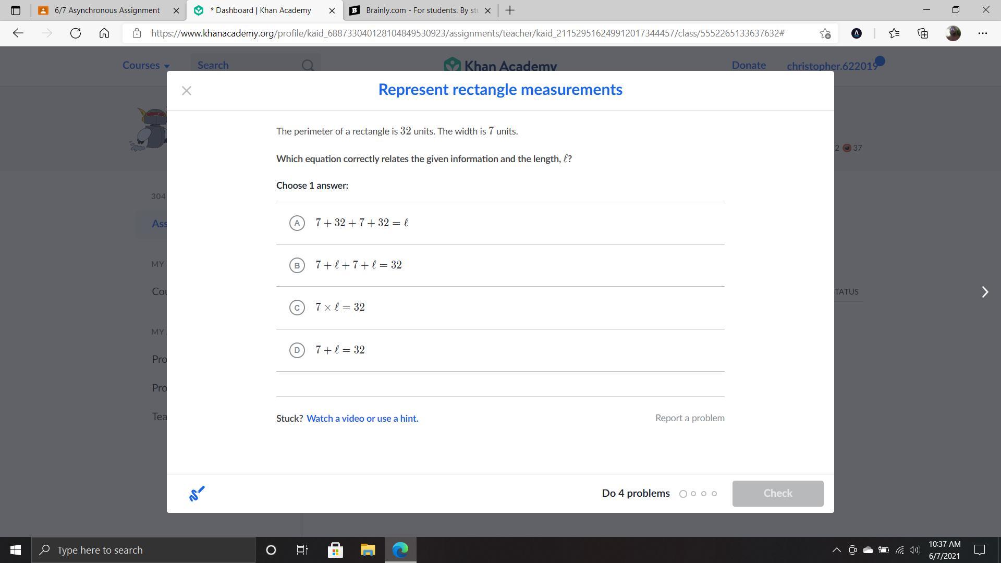Choose answer D radio option
1001x563 pixels.
[x=297, y=350]
